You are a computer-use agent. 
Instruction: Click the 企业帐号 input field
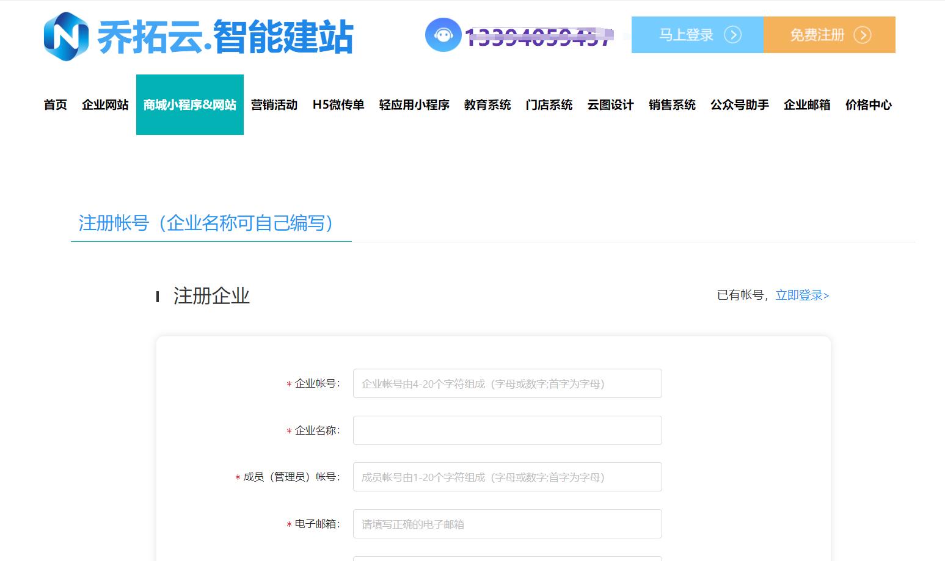(x=507, y=383)
